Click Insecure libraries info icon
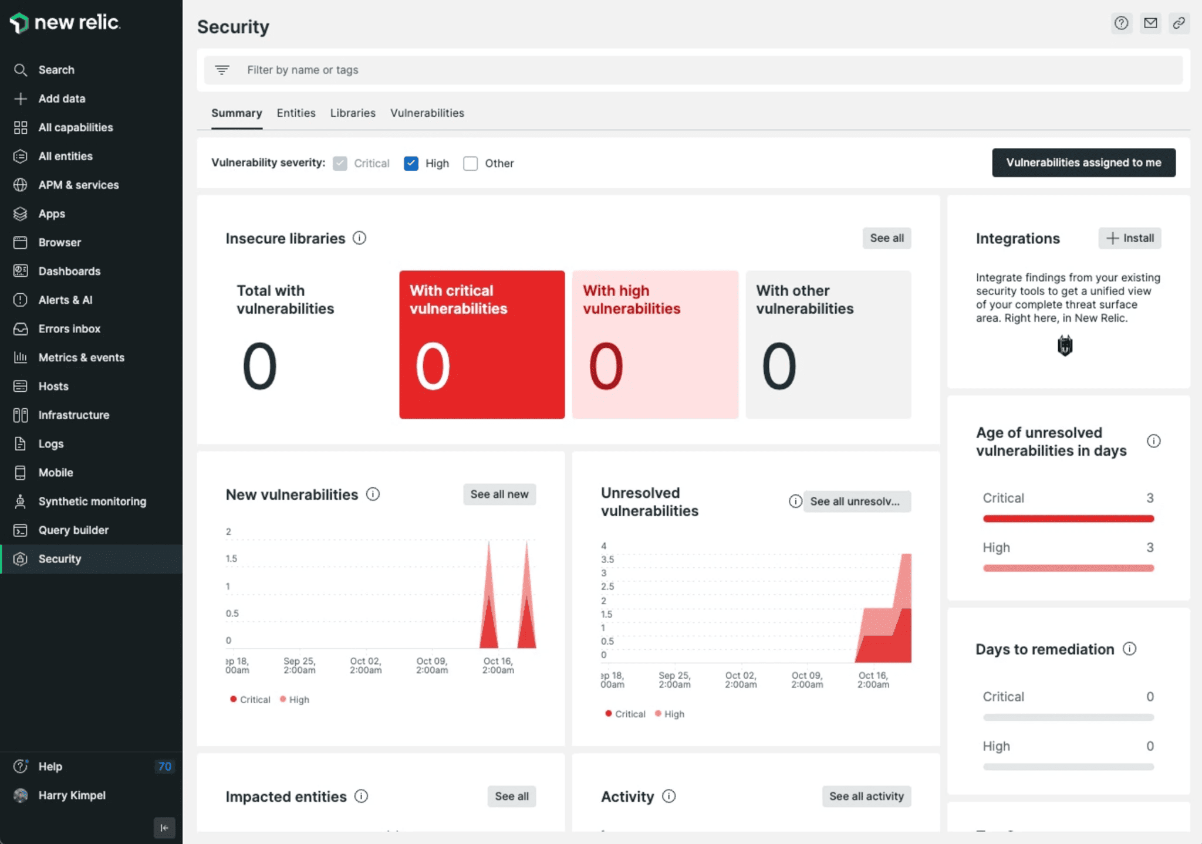Viewport: 1202px width, 844px height. [x=359, y=238]
